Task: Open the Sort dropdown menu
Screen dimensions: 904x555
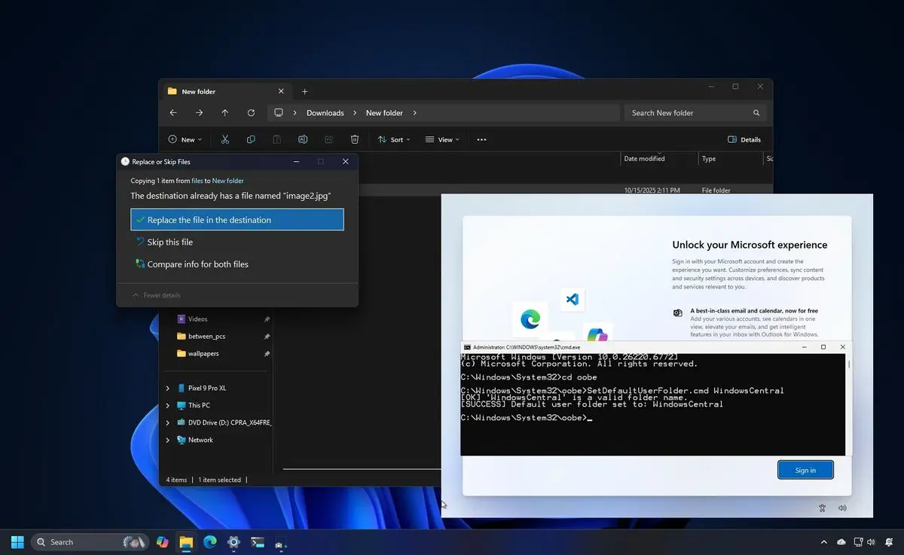Action: click(390, 139)
